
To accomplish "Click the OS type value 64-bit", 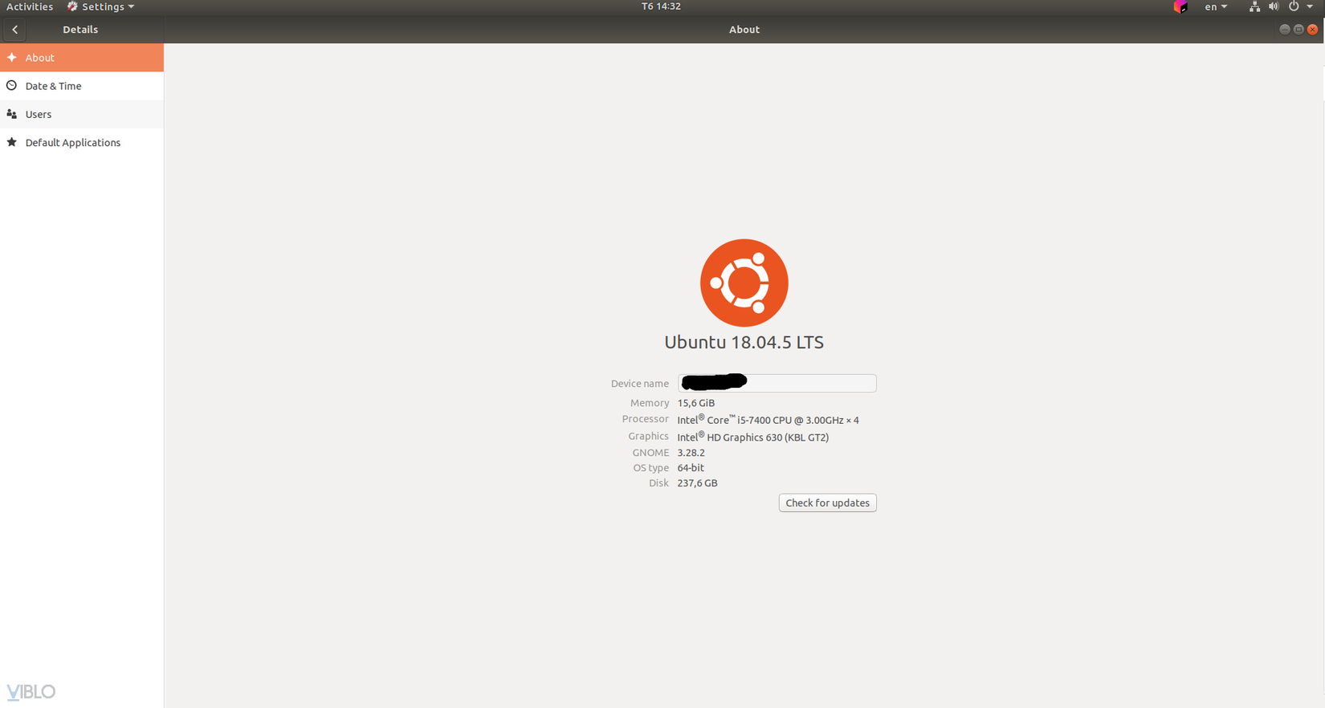I will pyautogui.click(x=691, y=468).
